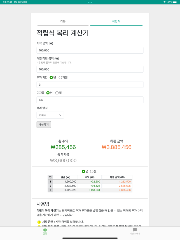The height and width of the screenshot is (240, 180).
Task: Select 년 for 이자율
Action: coord(48,93)
